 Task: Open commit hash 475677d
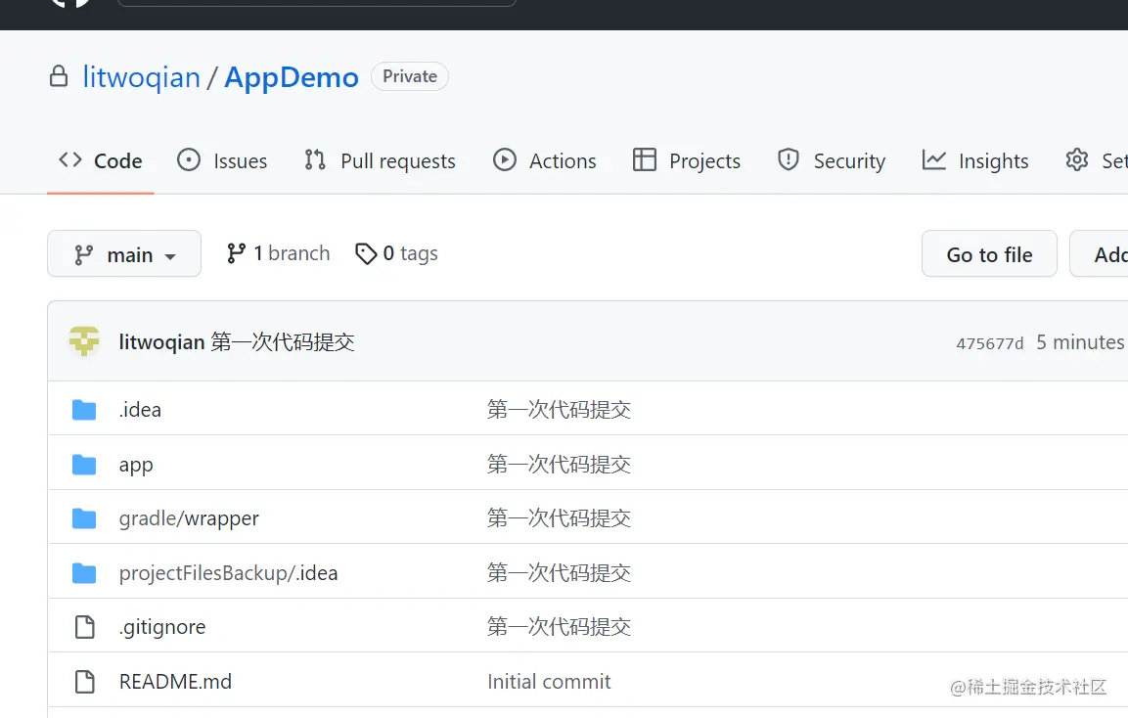[x=989, y=343]
